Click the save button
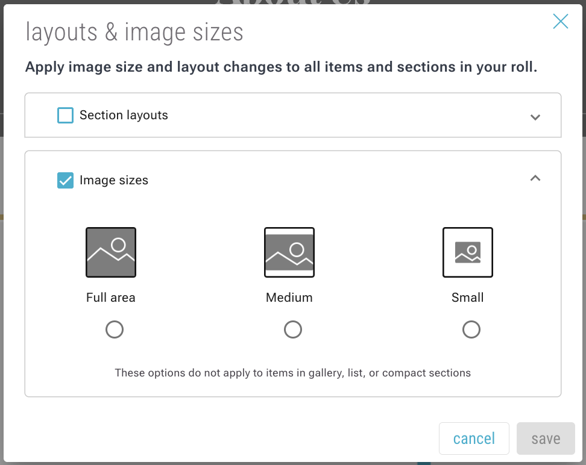This screenshot has width=586, height=465. click(546, 438)
